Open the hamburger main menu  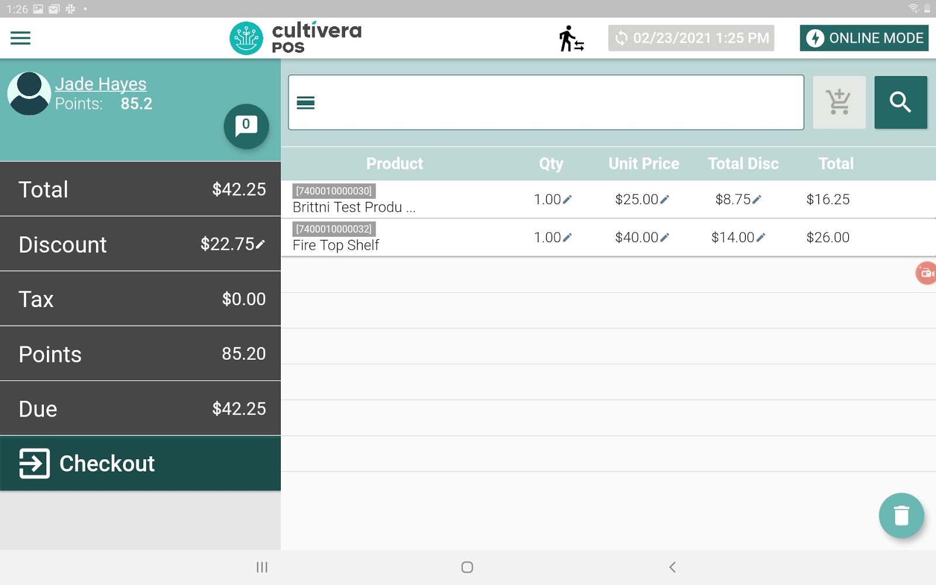pyautogui.click(x=20, y=38)
